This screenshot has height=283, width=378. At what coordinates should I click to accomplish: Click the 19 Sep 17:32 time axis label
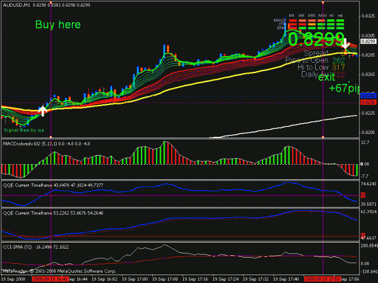coord(256,279)
